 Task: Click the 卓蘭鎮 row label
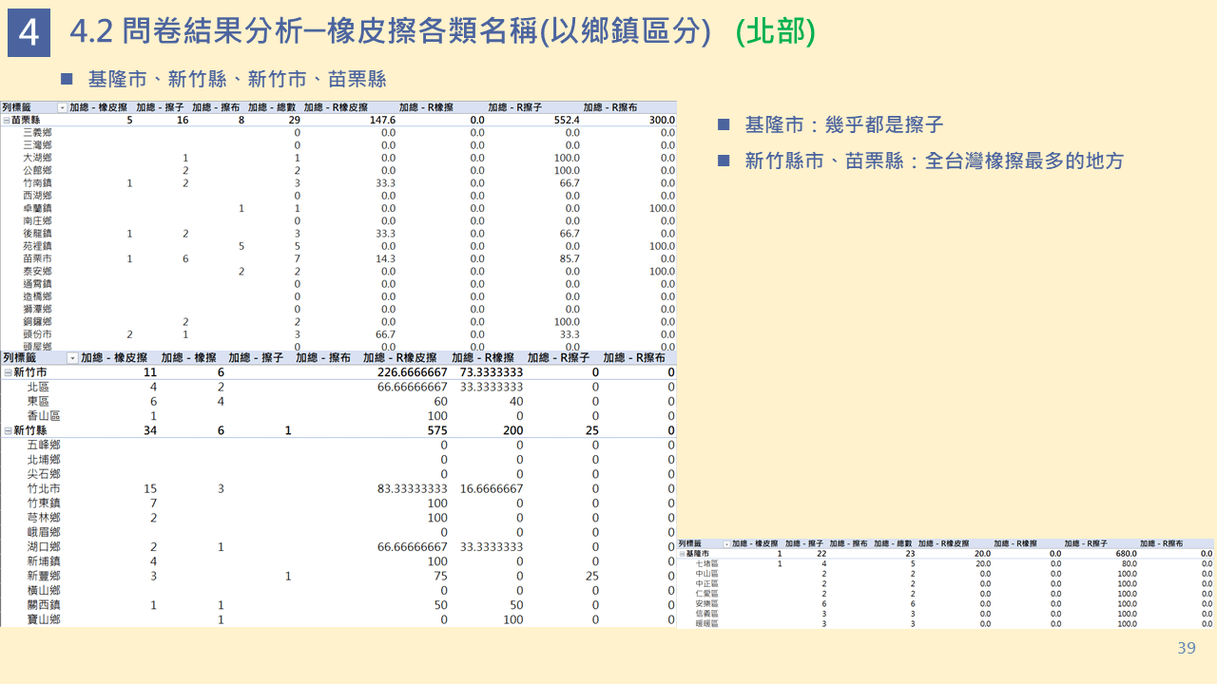click(x=37, y=208)
